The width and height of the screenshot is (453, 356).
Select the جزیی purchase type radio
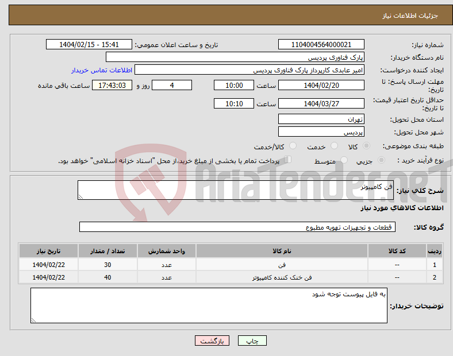click(x=381, y=160)
